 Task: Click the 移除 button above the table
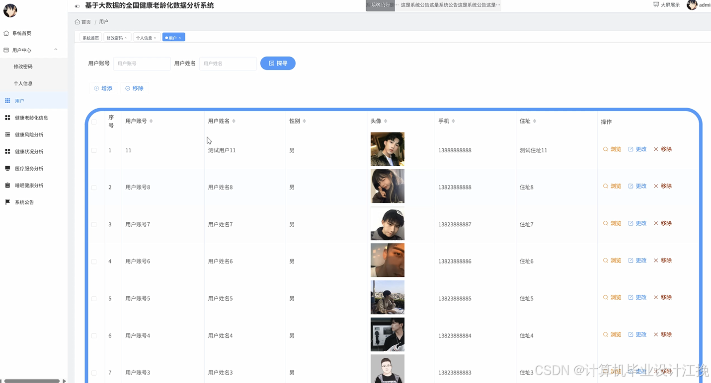tap(135, 88)
